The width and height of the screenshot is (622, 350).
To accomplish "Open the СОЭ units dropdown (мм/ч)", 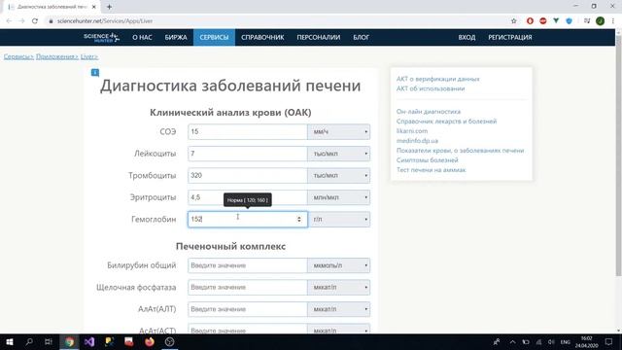I will click(338, 132).
